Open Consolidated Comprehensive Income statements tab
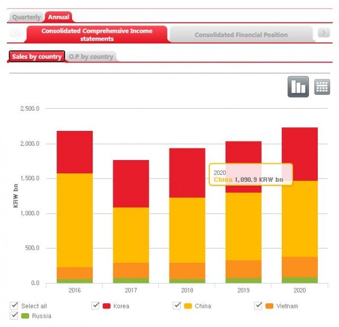Screen dimensions: 339x327 tap(96, 34)
